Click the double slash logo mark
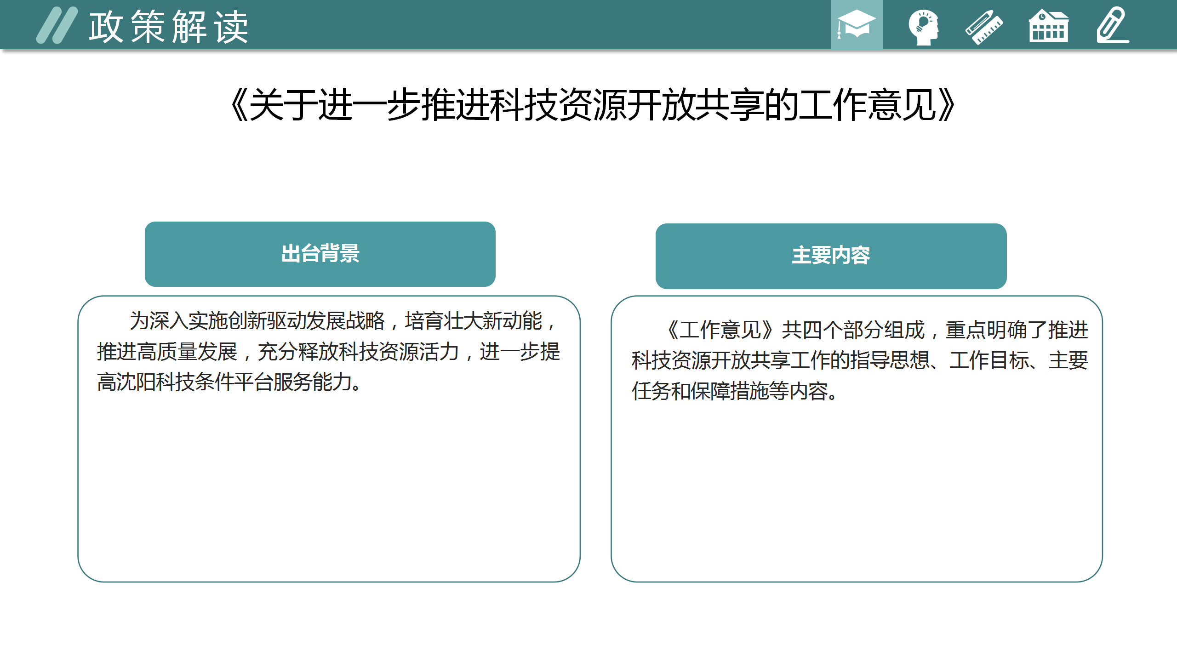 [x=57, y=25]
